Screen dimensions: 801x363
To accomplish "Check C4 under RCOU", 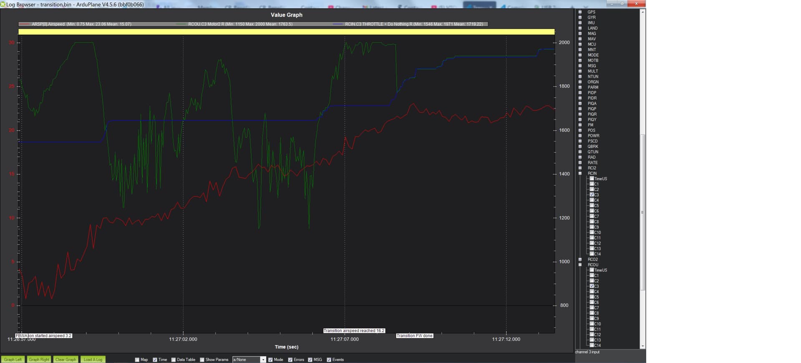I will 592,291.
